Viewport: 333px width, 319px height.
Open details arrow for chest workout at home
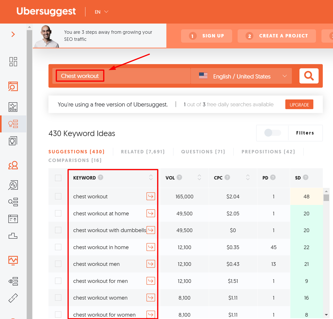pyautogui.click(x=151, y=213)
